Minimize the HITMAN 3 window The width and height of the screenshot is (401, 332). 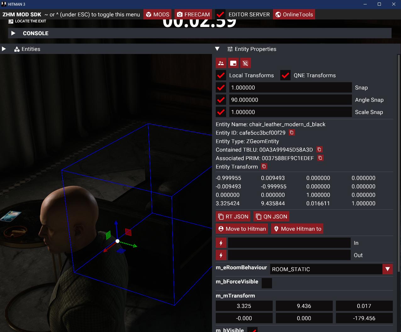pos(365,4)
